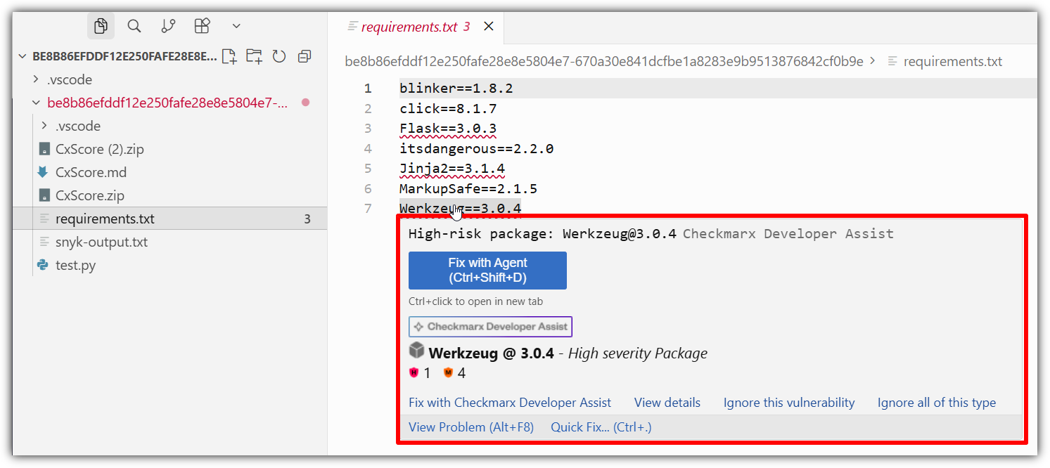
Task: Click the red high severity shield icon
Action: [x=414, y=373]
